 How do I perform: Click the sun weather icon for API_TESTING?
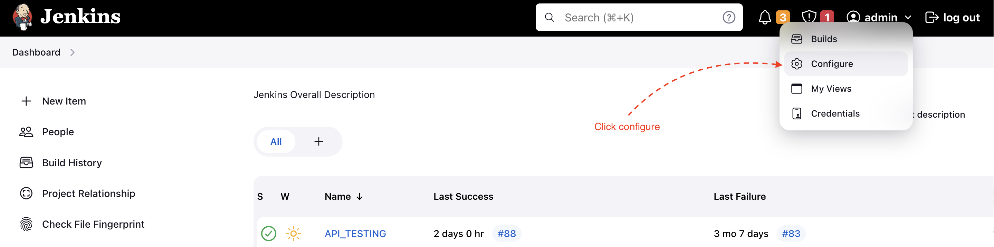point(293,233)
